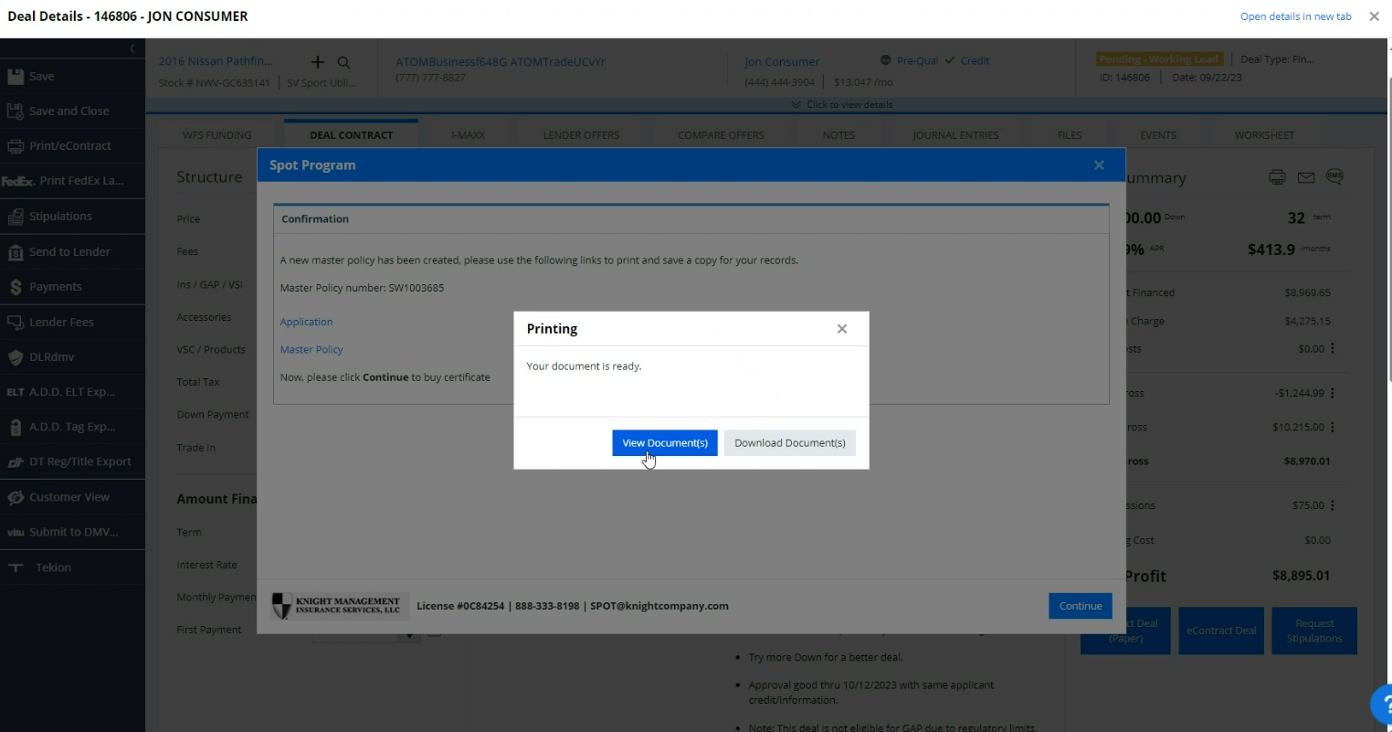Close the Deal Details window
This screenshot has width=1392, height=732.
point(1374,16)
